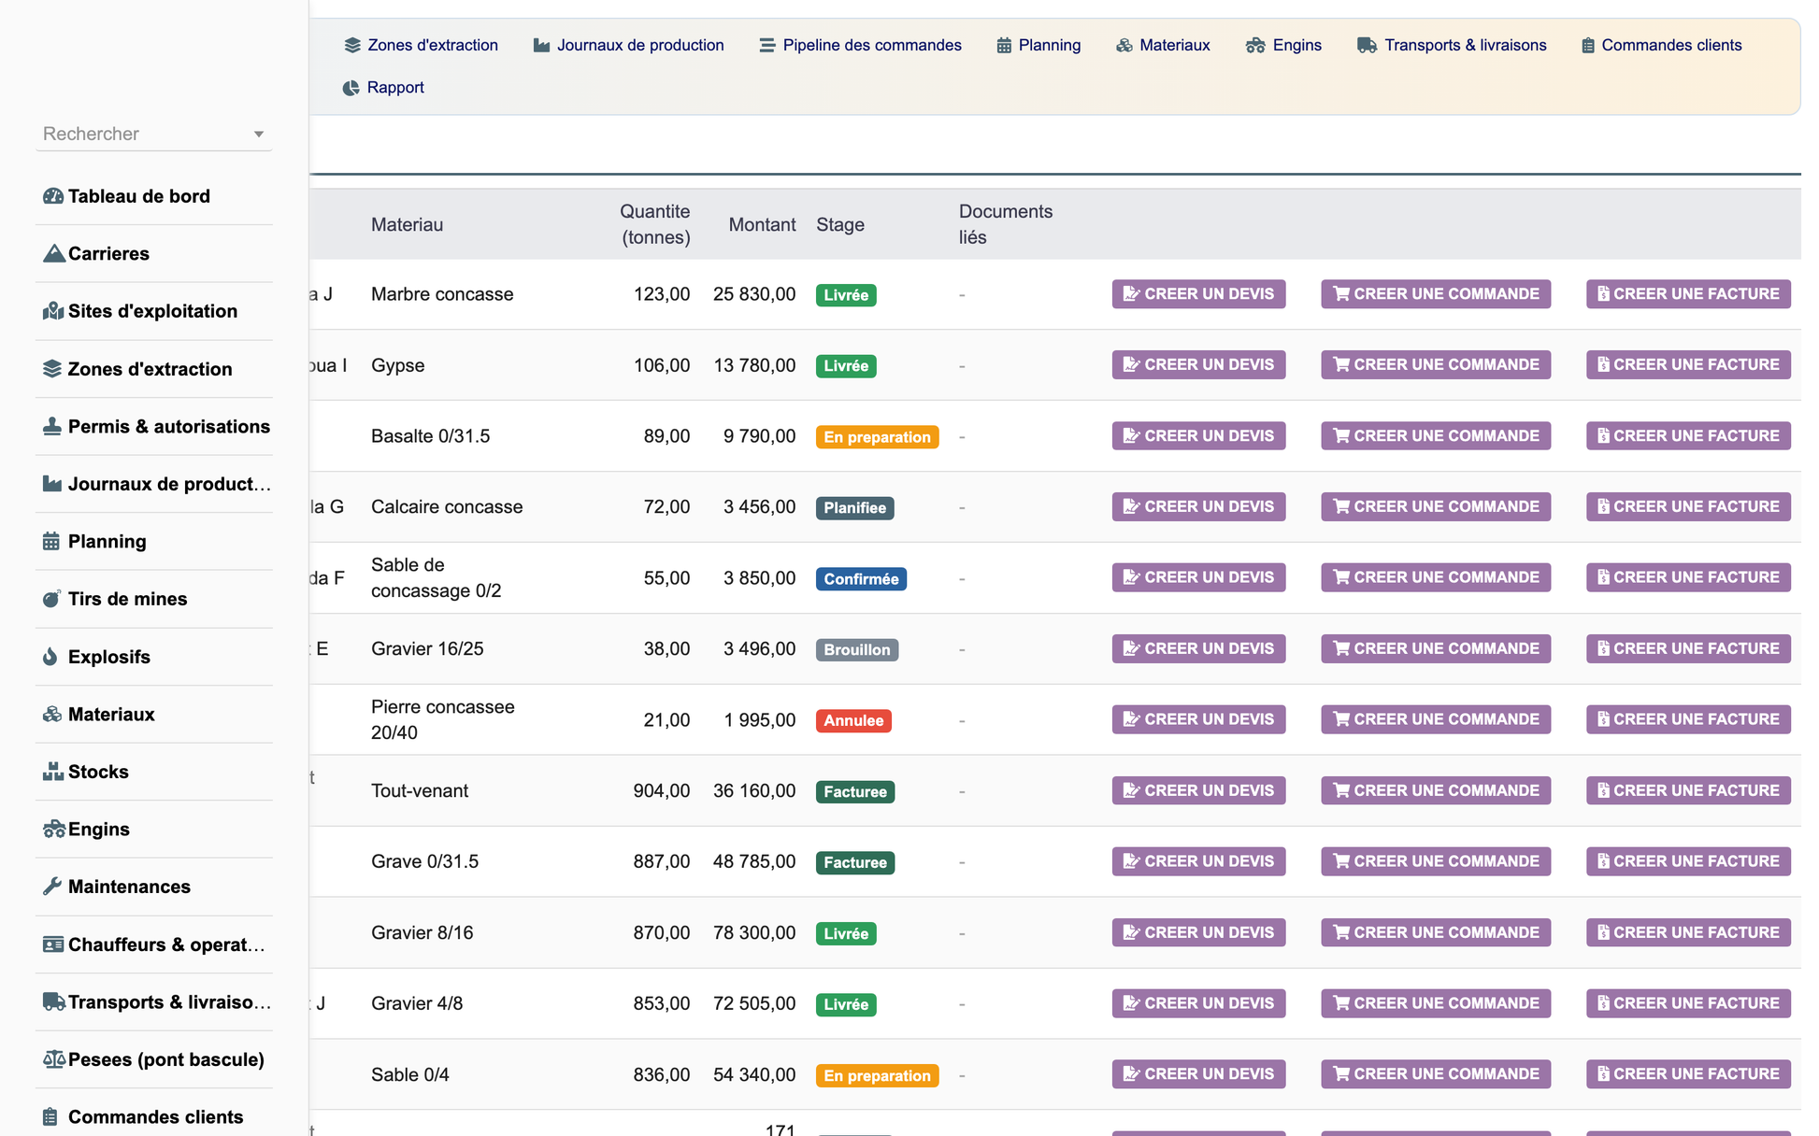The width and height of the screenshot is (1819, 1136).
Task: Click the Rapport pie chart icon
Action: 351,88
